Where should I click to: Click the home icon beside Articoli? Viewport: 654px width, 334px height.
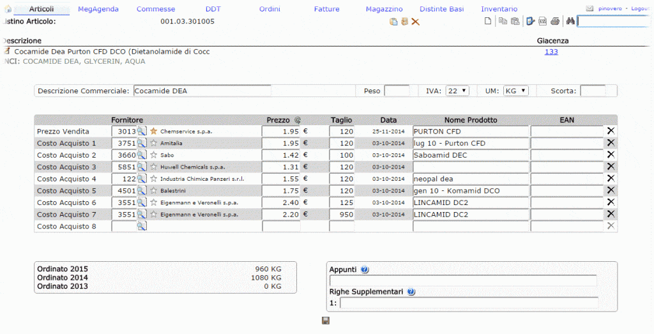click(8, 9)
